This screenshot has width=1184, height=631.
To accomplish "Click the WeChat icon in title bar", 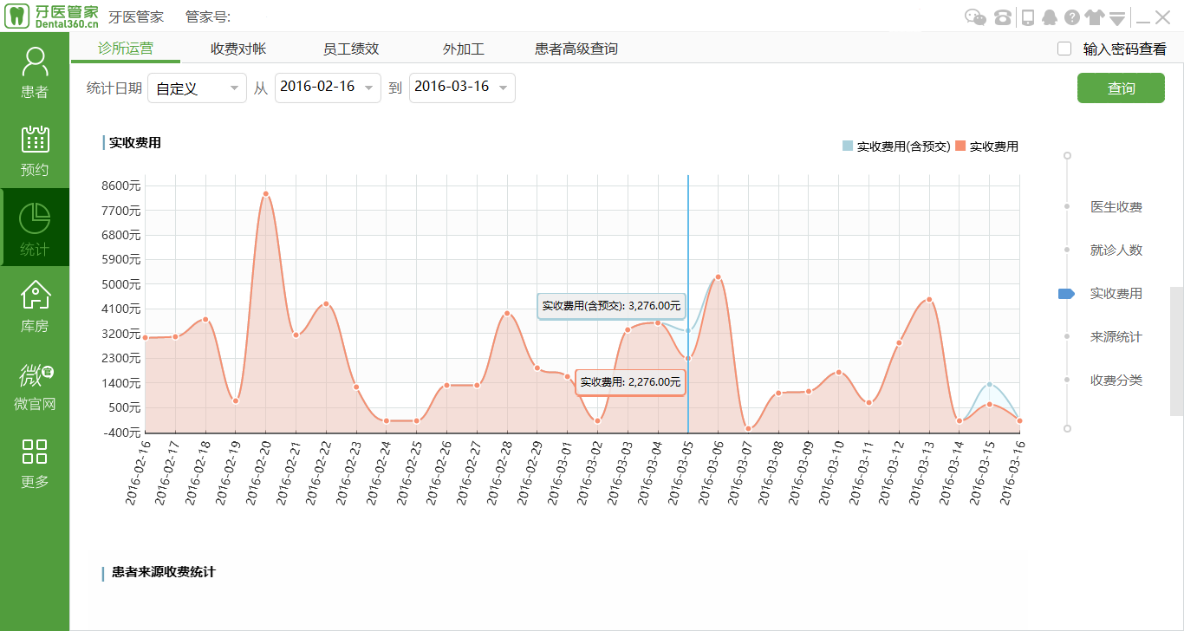I will [x=976, y=17].
